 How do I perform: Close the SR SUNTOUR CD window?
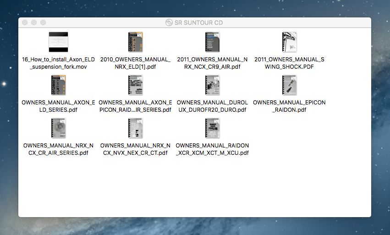coord(25,22)
